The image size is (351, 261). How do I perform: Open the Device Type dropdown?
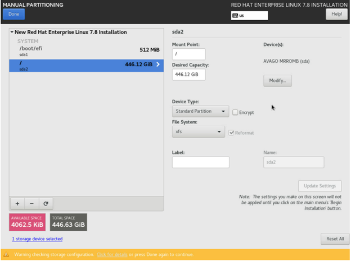(200, 111)
